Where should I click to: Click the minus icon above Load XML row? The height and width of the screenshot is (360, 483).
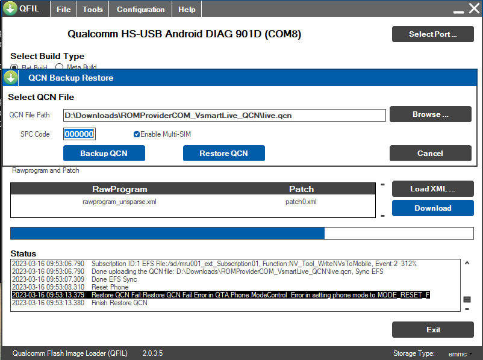coord(382,185)
